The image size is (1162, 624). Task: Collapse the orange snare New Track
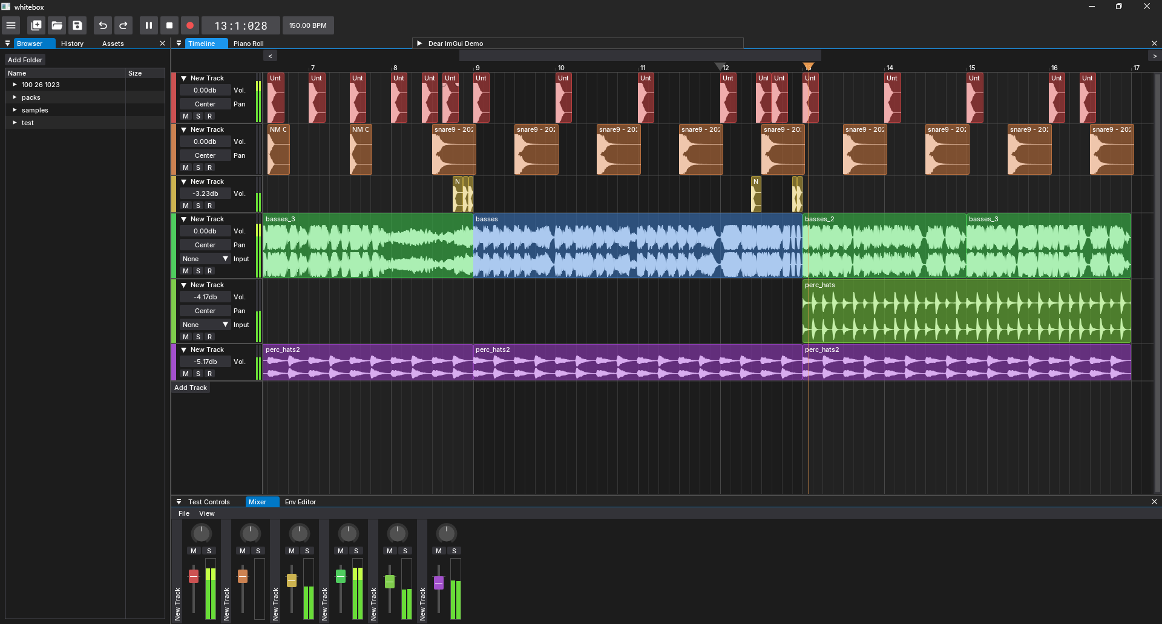(184, 129)
